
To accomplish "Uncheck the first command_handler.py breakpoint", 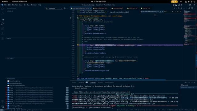I will pyautogui.click(x=8, y=106).
